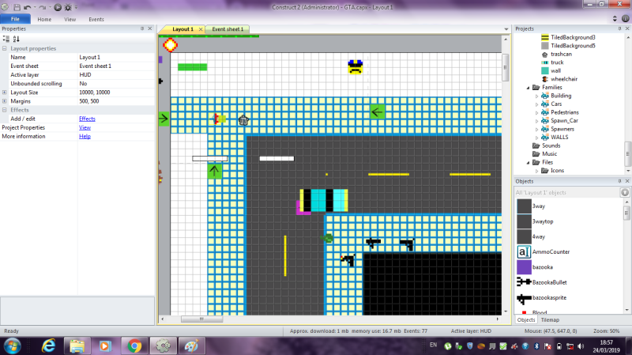The image size is (632, 355).
Task: Select the Layout 1 tab
Action: pos(182,29)
